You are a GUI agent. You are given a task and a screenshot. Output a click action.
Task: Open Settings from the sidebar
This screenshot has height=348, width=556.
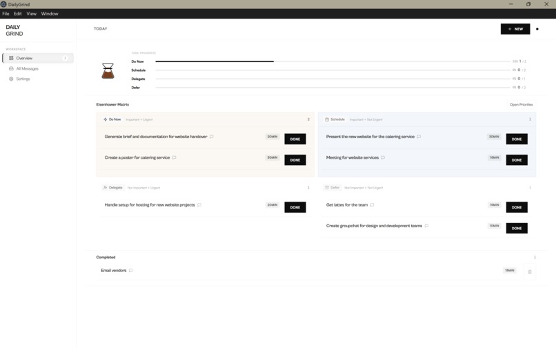tap(38, 79)
